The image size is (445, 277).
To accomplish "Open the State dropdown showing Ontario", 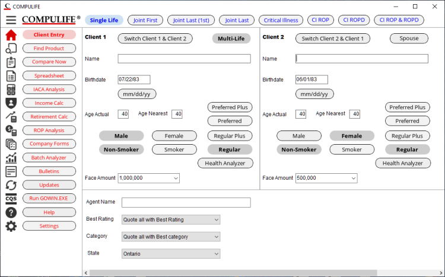I will [171, 254].
